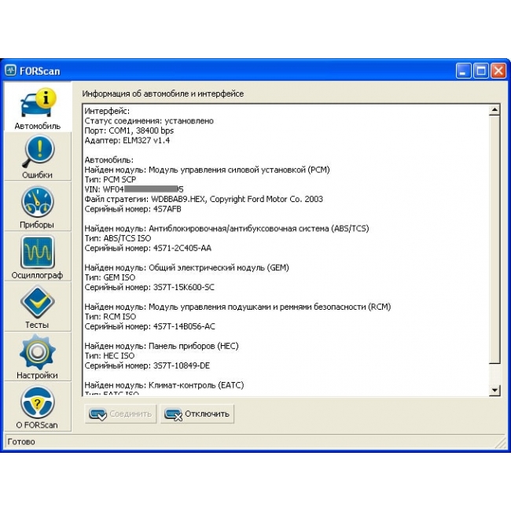This screenshot has height=511, width=511.
Task: Click the FORScan title bar app icon
Action: tap(10, 71)
